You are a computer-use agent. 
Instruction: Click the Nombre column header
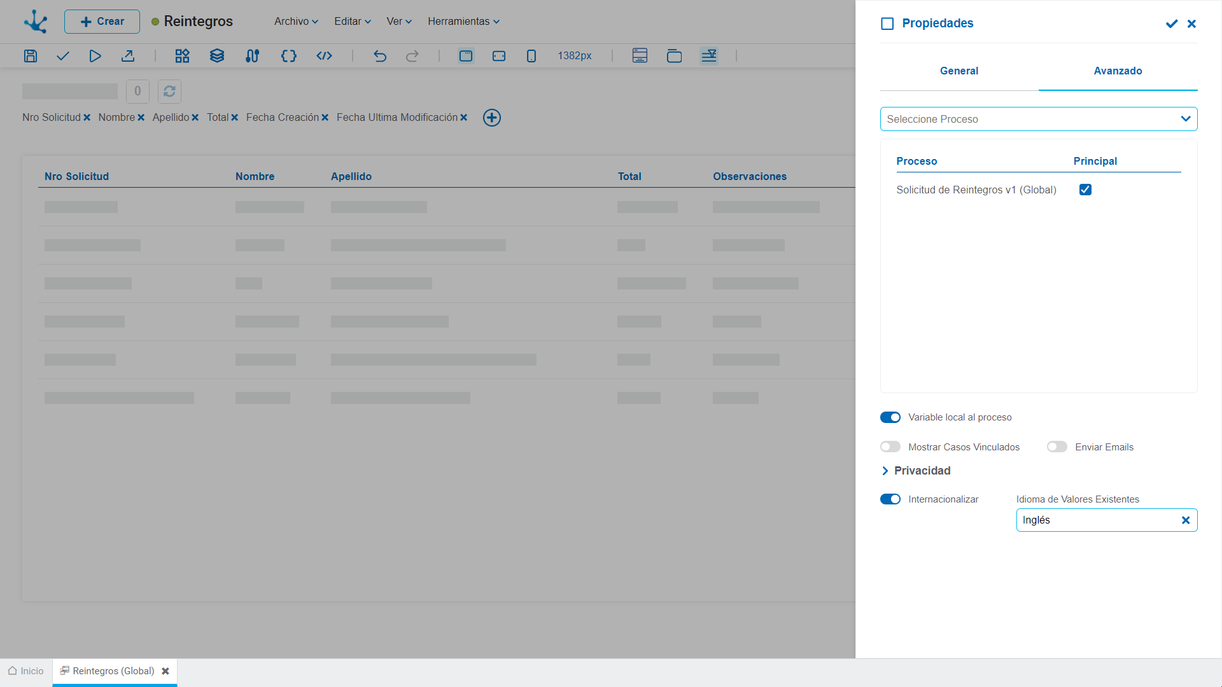click(x=255, y=176)
